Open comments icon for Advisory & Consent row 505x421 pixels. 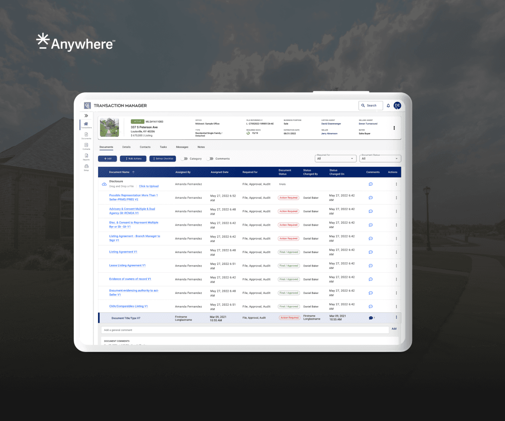coord(371,211)
